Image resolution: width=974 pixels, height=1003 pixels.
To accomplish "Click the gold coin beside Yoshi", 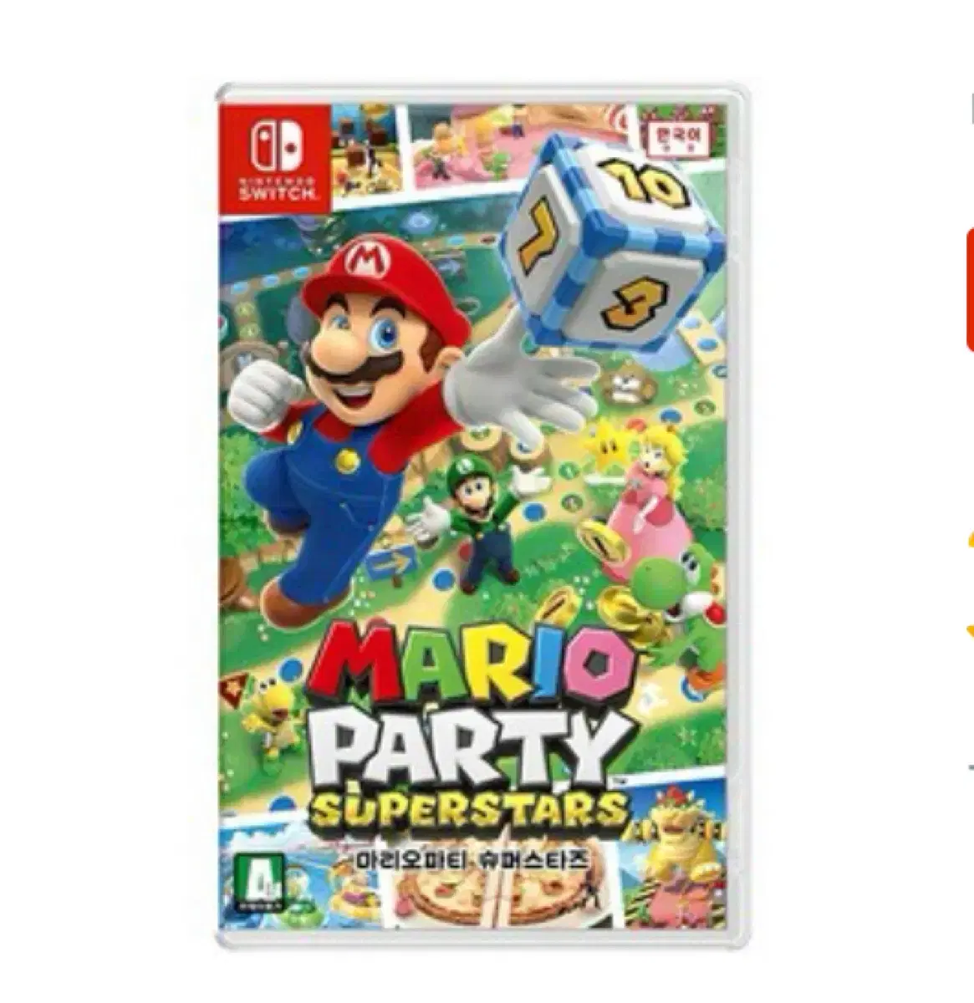I will tap(607, 541).
